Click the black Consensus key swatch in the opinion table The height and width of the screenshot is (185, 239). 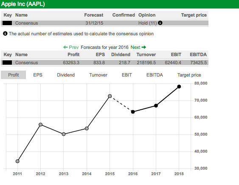point(7,23)
